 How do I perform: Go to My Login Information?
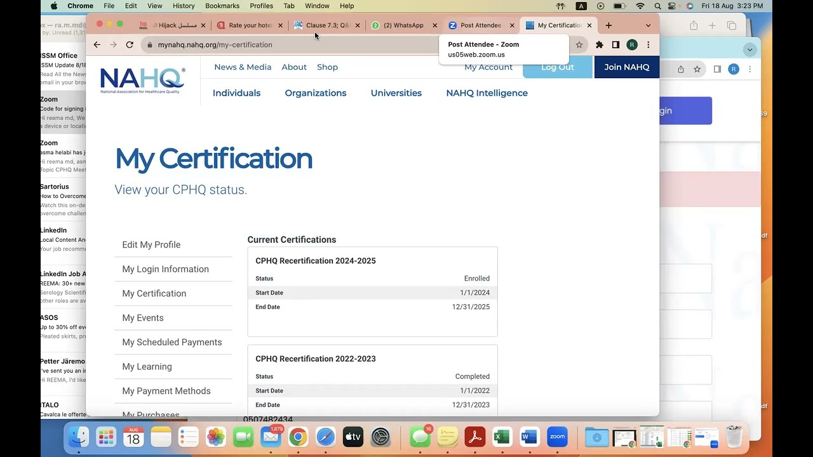(166, 269)
